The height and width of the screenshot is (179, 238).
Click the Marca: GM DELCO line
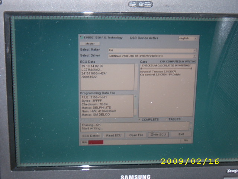(96, 114)
